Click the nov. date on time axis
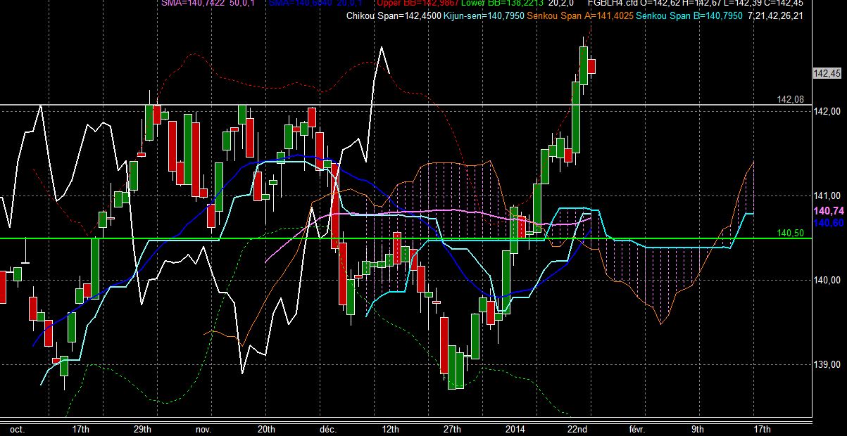Viewport: 847px width, 436px height. tap(203, 429)
